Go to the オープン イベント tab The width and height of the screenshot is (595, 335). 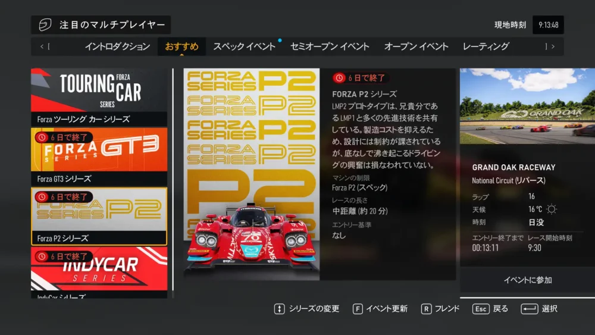tap(416, 46)
